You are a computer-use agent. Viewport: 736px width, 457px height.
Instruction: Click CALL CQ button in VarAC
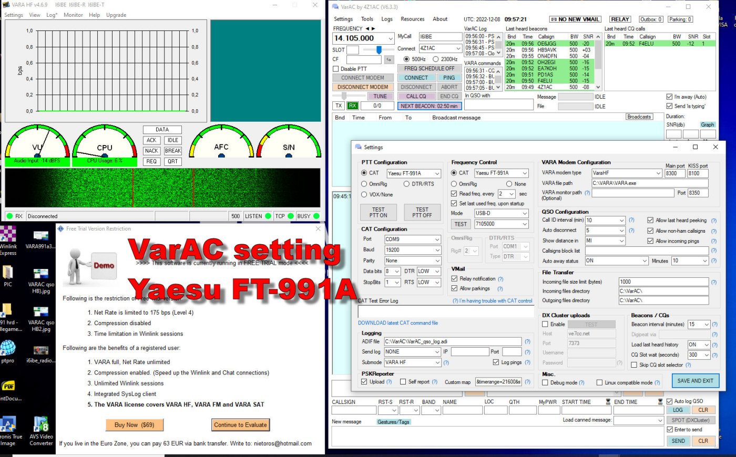pyautogui.click(x=416, y=97)
